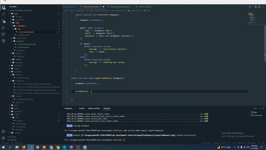The image size is (266, 150).
Task: Split the editor to the right
Action: click(x=259, y=7)
